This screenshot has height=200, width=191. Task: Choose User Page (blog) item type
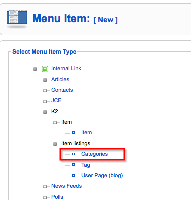102,176
